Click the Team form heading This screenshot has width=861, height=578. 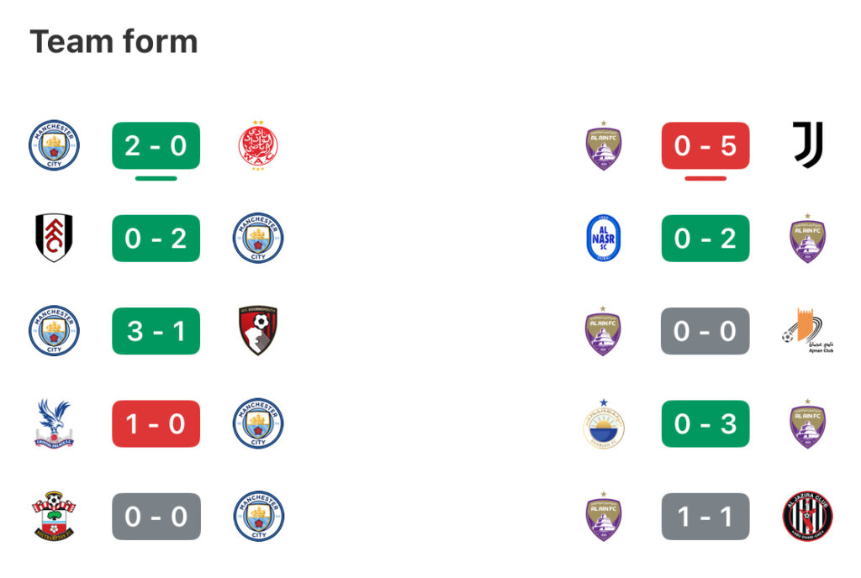(114, 42)
